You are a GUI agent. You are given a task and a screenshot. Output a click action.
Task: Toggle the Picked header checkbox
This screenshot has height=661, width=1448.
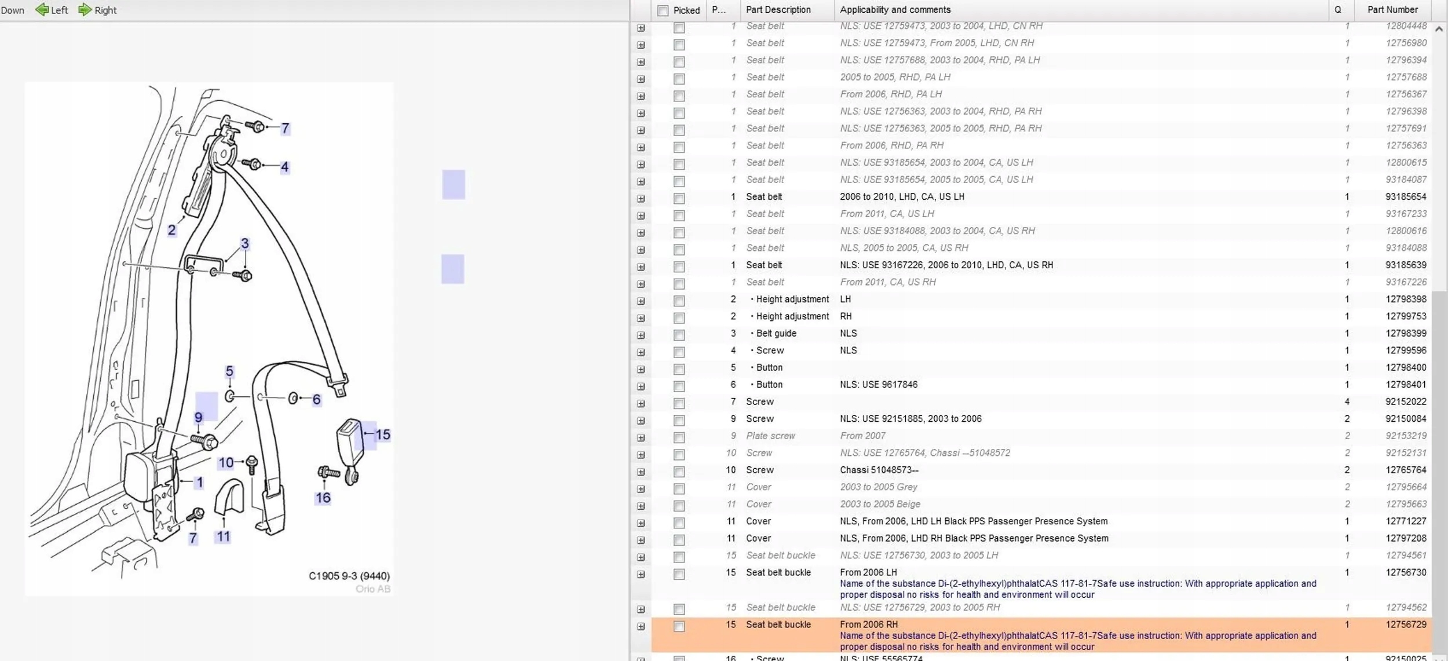663,10
